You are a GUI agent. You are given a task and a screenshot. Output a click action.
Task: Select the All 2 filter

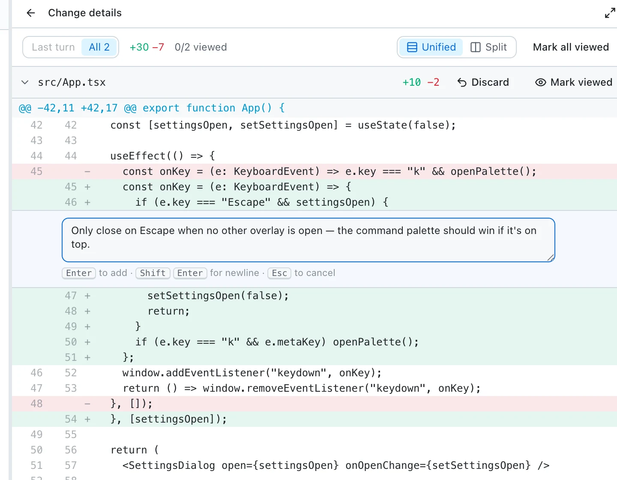(99, 47)
